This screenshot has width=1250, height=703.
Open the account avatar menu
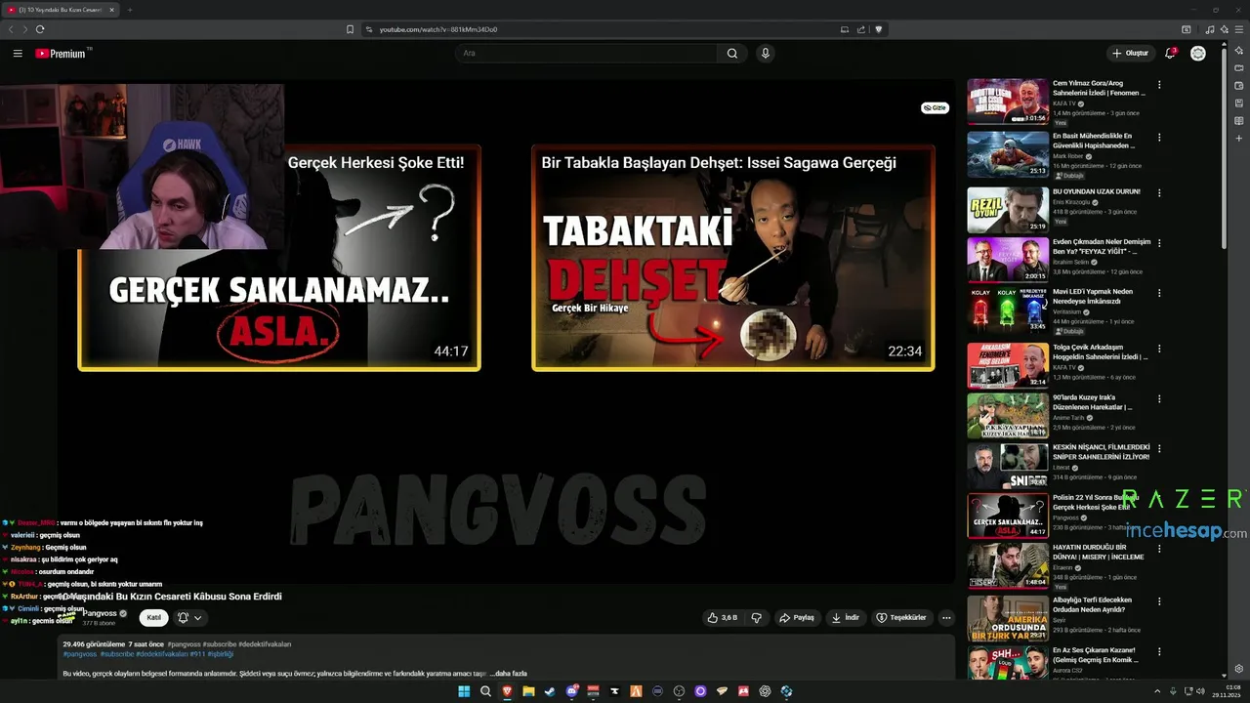point(1198,53)
